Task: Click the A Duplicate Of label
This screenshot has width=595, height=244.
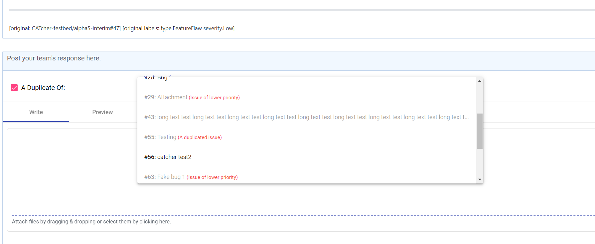Action: [x=43, y=88]
